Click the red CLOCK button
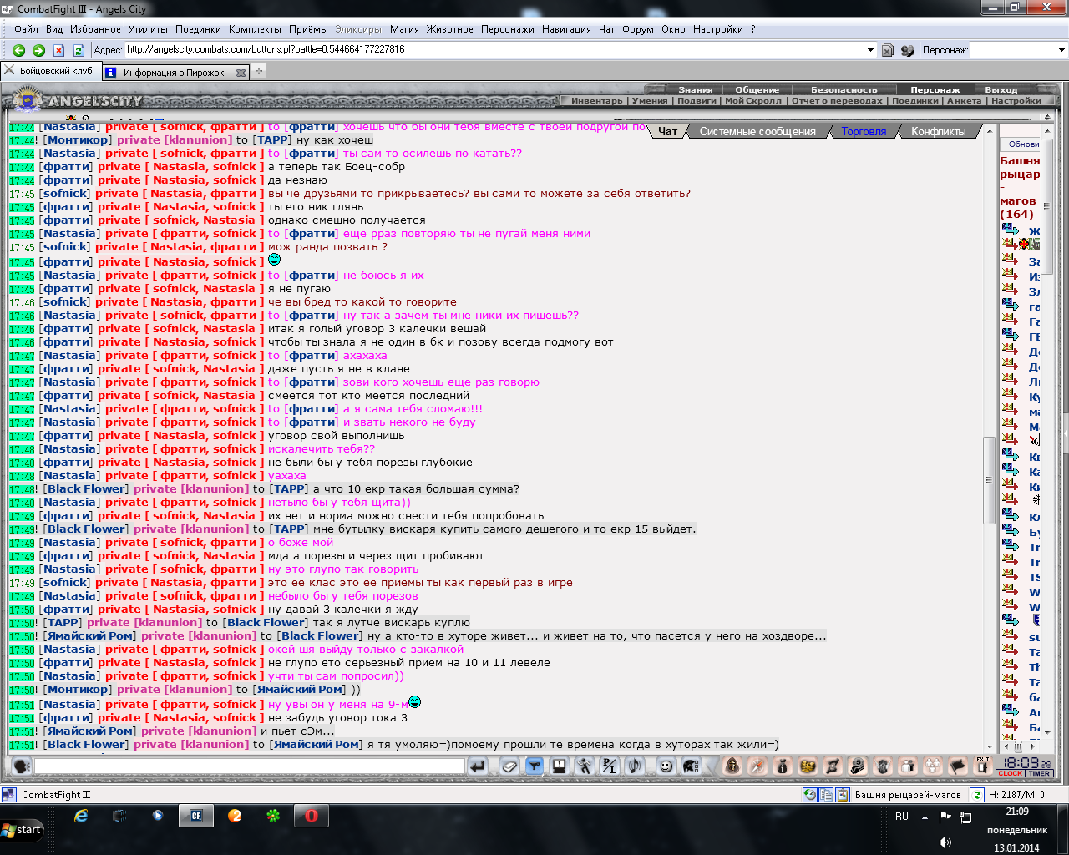This screenshot has width=1069, height=855. click(1010, 774)
